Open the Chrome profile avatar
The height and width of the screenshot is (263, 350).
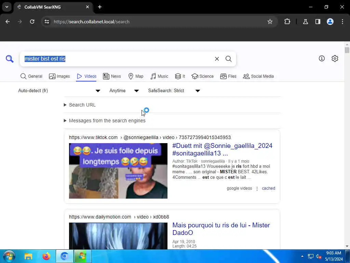coord(330,22)
